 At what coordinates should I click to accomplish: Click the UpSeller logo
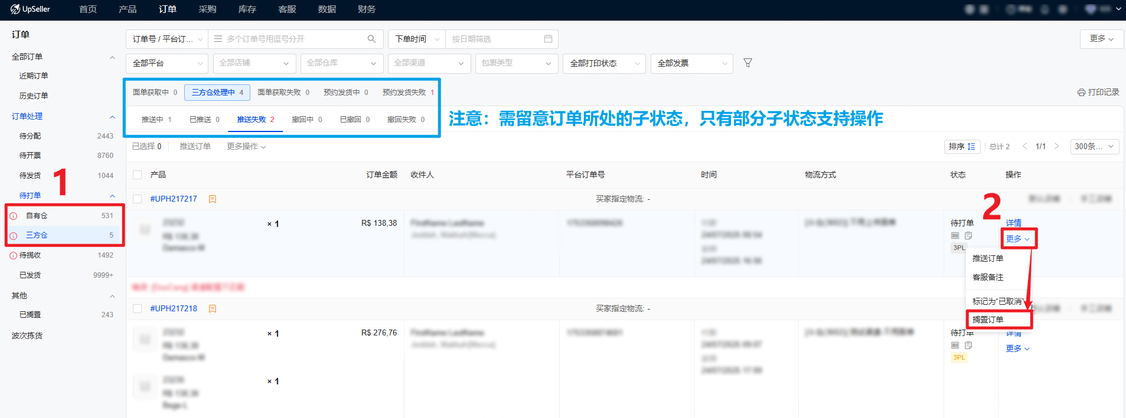click(x=31, y=9)
